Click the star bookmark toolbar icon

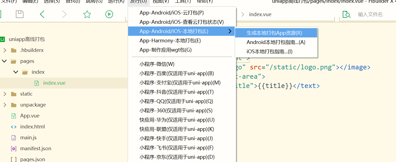[x=87, y=14]
